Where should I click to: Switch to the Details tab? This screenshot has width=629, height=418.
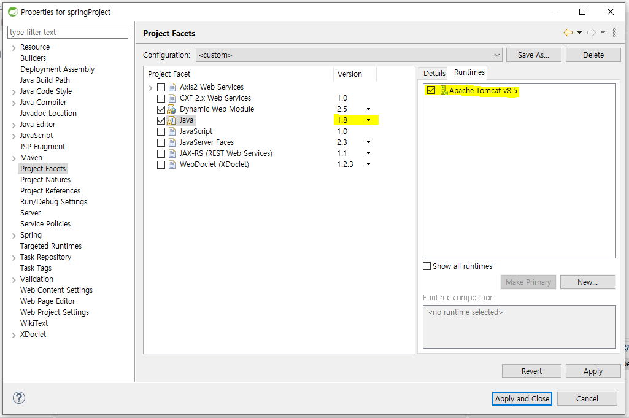[434, 74]
